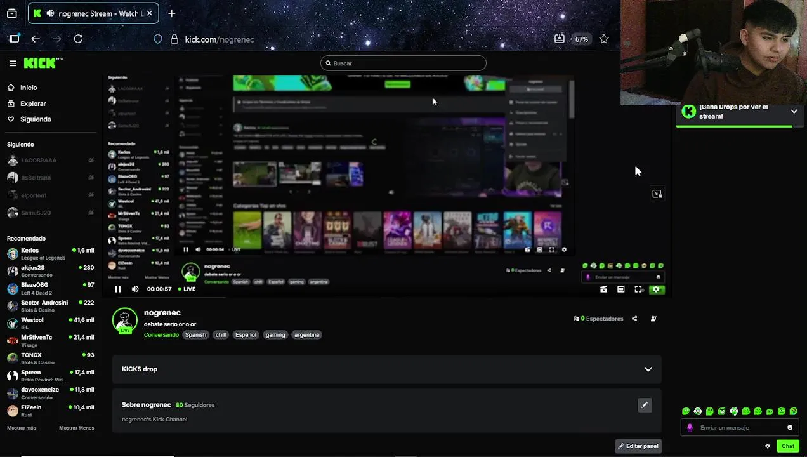This screenshot has height=457, width=807.
Task: Create a clip from the stream
Action: click(x=603, y=289)
